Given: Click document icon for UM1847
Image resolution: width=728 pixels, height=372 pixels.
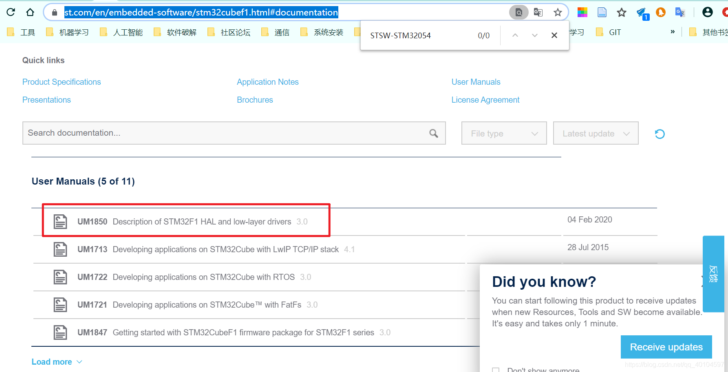Looking at the screenshot, I should pyautogui.click(x=60, y=332).
